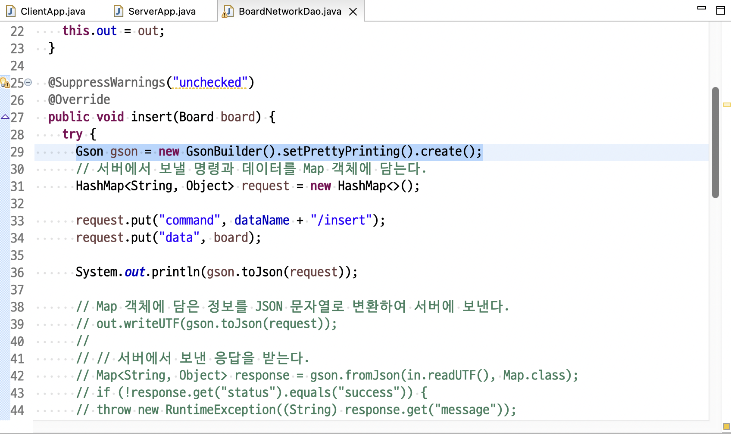Click line number 29 in the gutter

(x=17, y=152)
